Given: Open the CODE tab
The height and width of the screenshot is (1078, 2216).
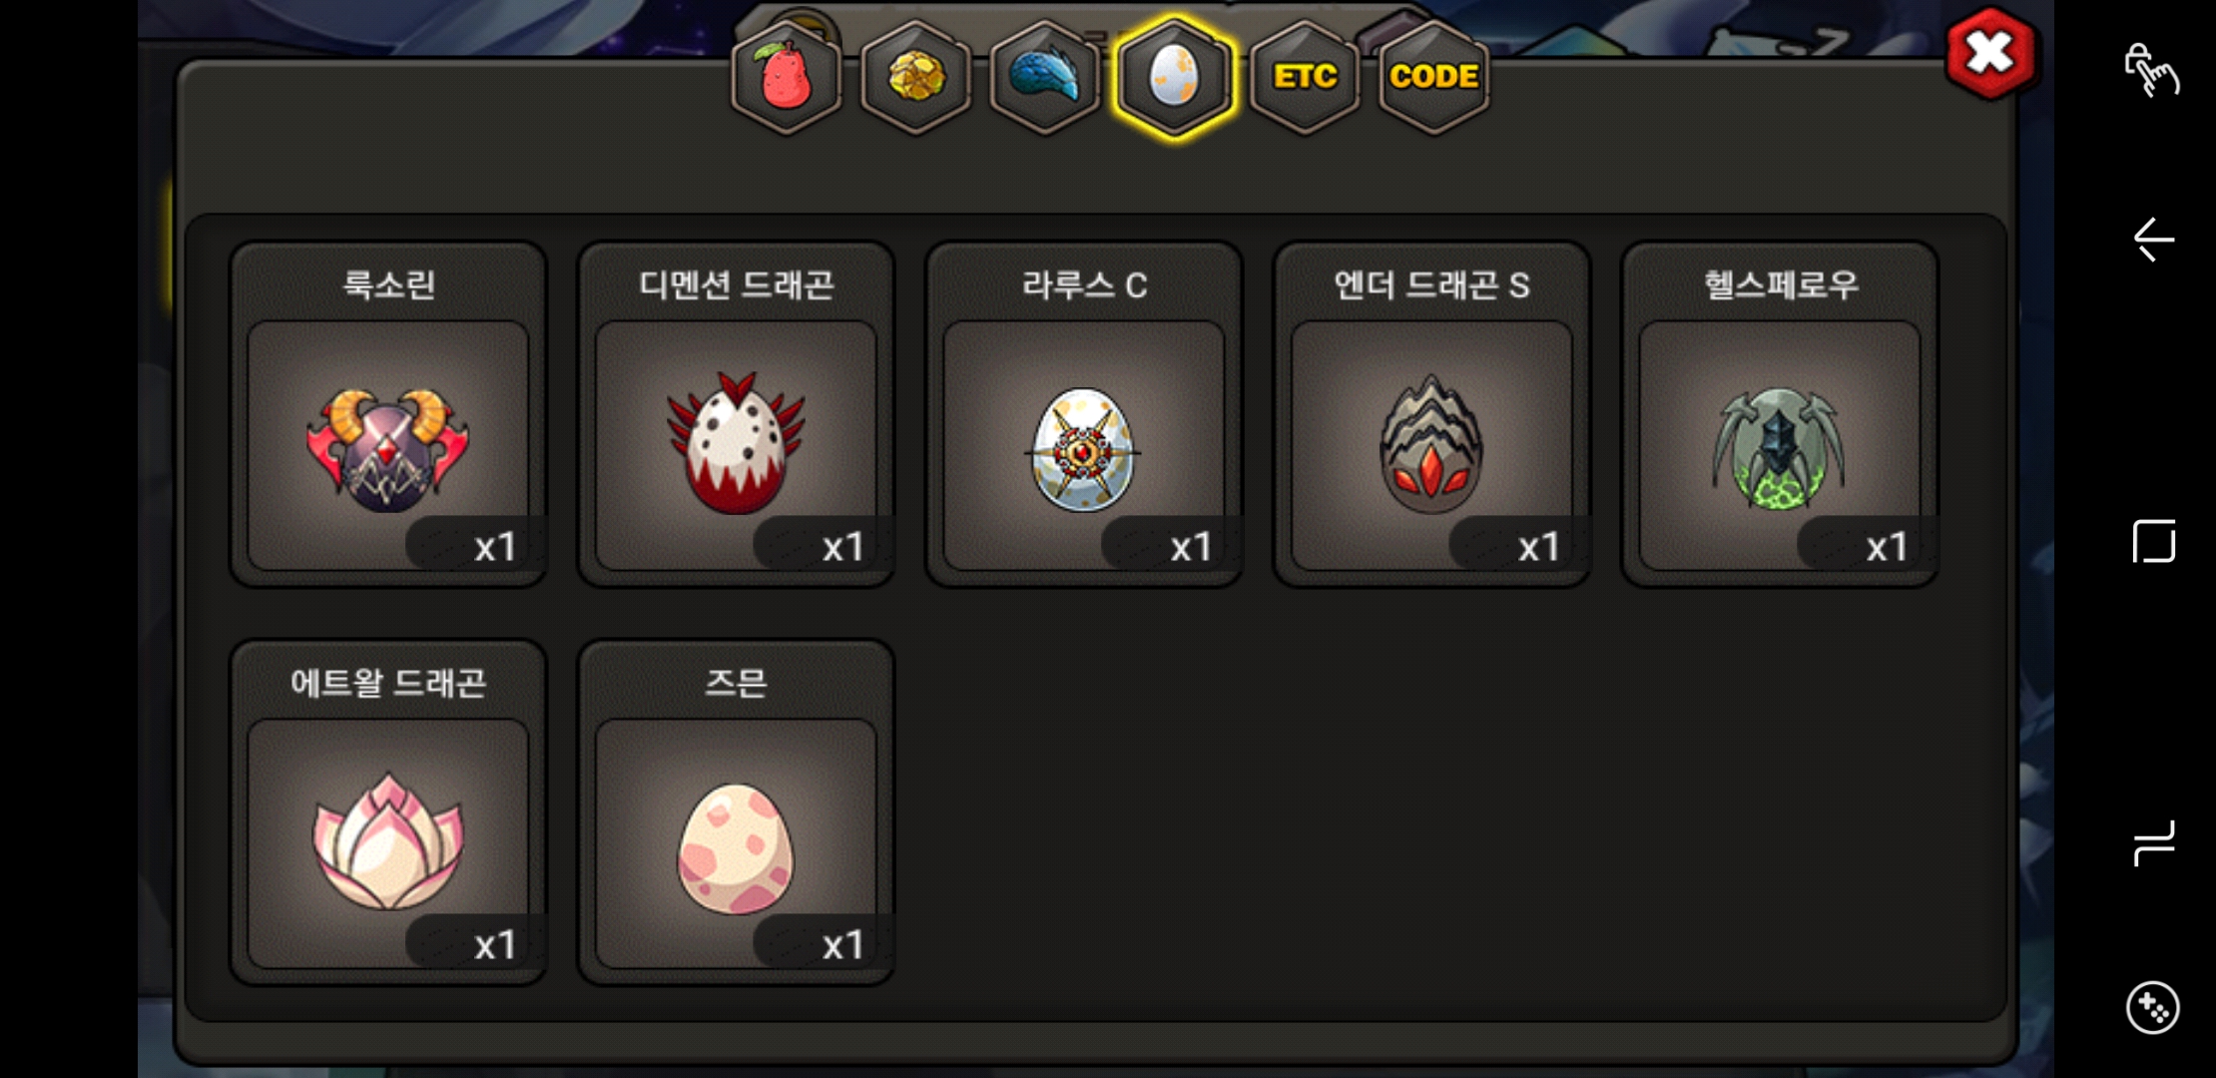Looking at the screenshot, I should [1434, 78].
